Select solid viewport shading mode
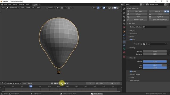 pos(115,8)
